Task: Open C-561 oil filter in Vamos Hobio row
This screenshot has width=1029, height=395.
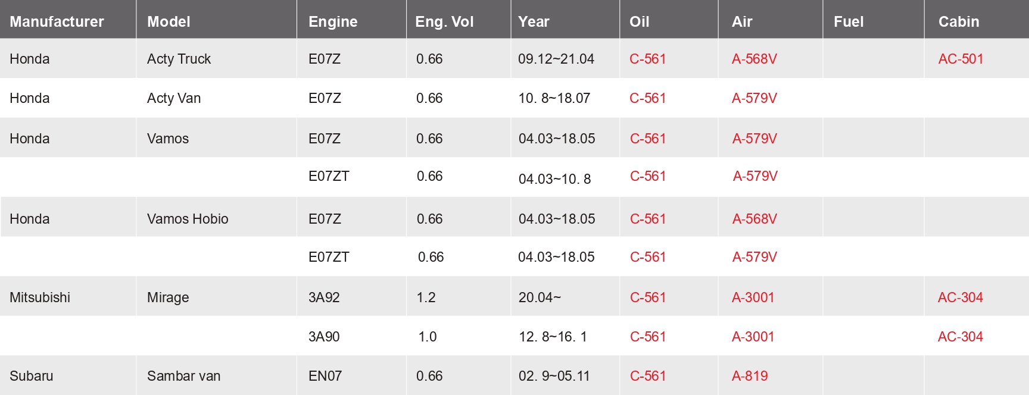Action: point(648,219)
